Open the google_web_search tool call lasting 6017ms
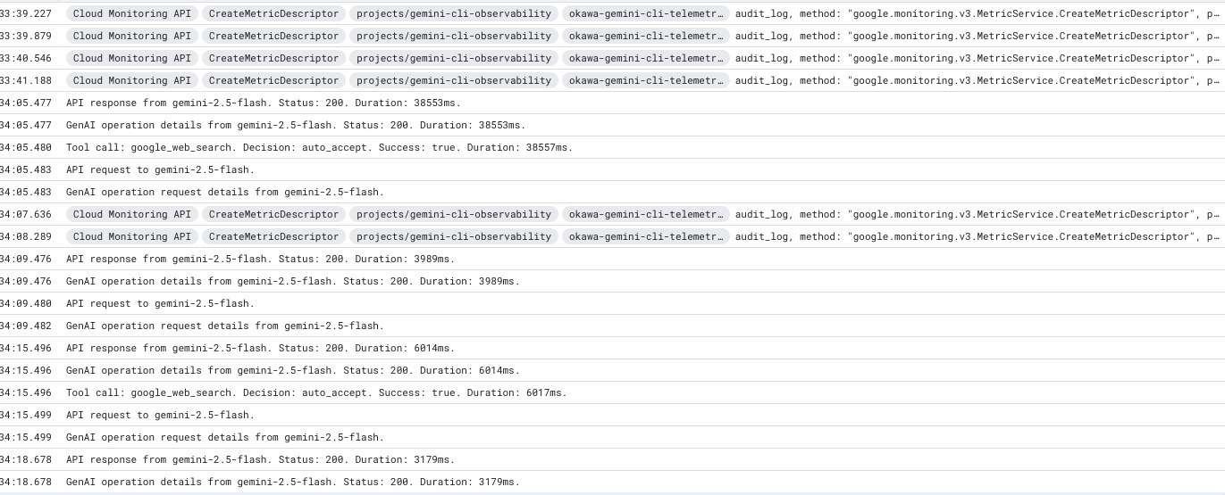The image size is (1225, 495). click(x=316, y=392)
